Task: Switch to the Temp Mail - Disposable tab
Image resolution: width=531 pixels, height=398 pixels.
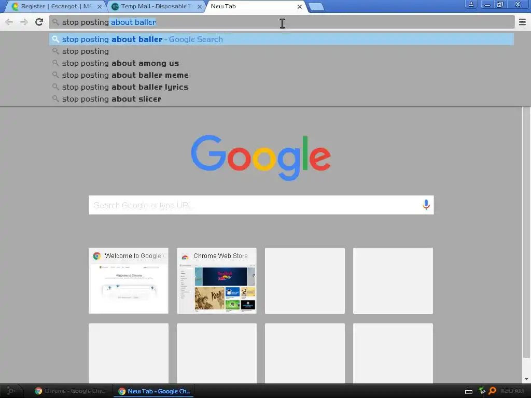Action: coord(156,6)
